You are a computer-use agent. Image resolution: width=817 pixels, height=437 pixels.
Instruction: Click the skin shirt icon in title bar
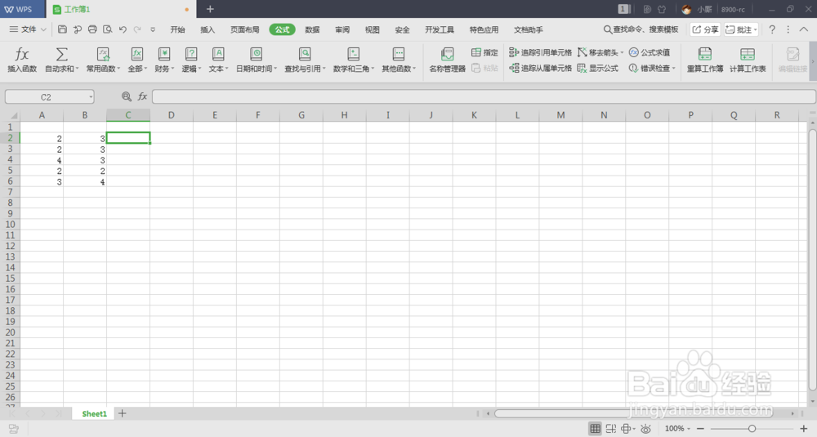coord(662,9)
